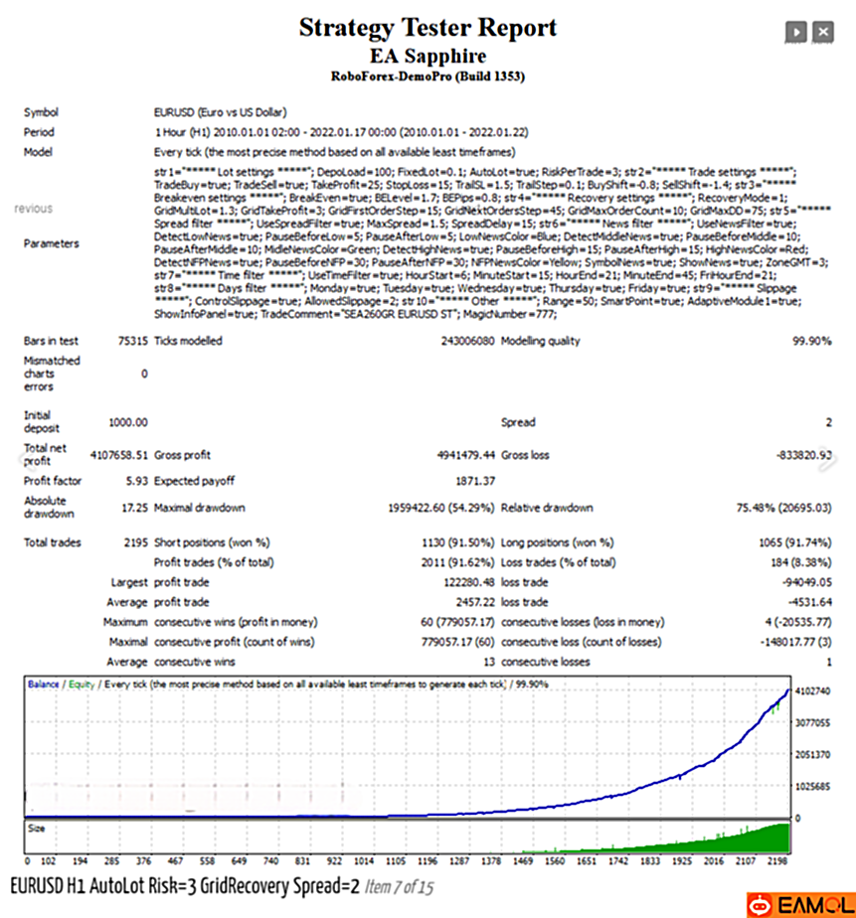Viewport: 856px width, 918px height.
Task: Click the Initial deposit value 1000.00
Action: click(x=127, y=422)
